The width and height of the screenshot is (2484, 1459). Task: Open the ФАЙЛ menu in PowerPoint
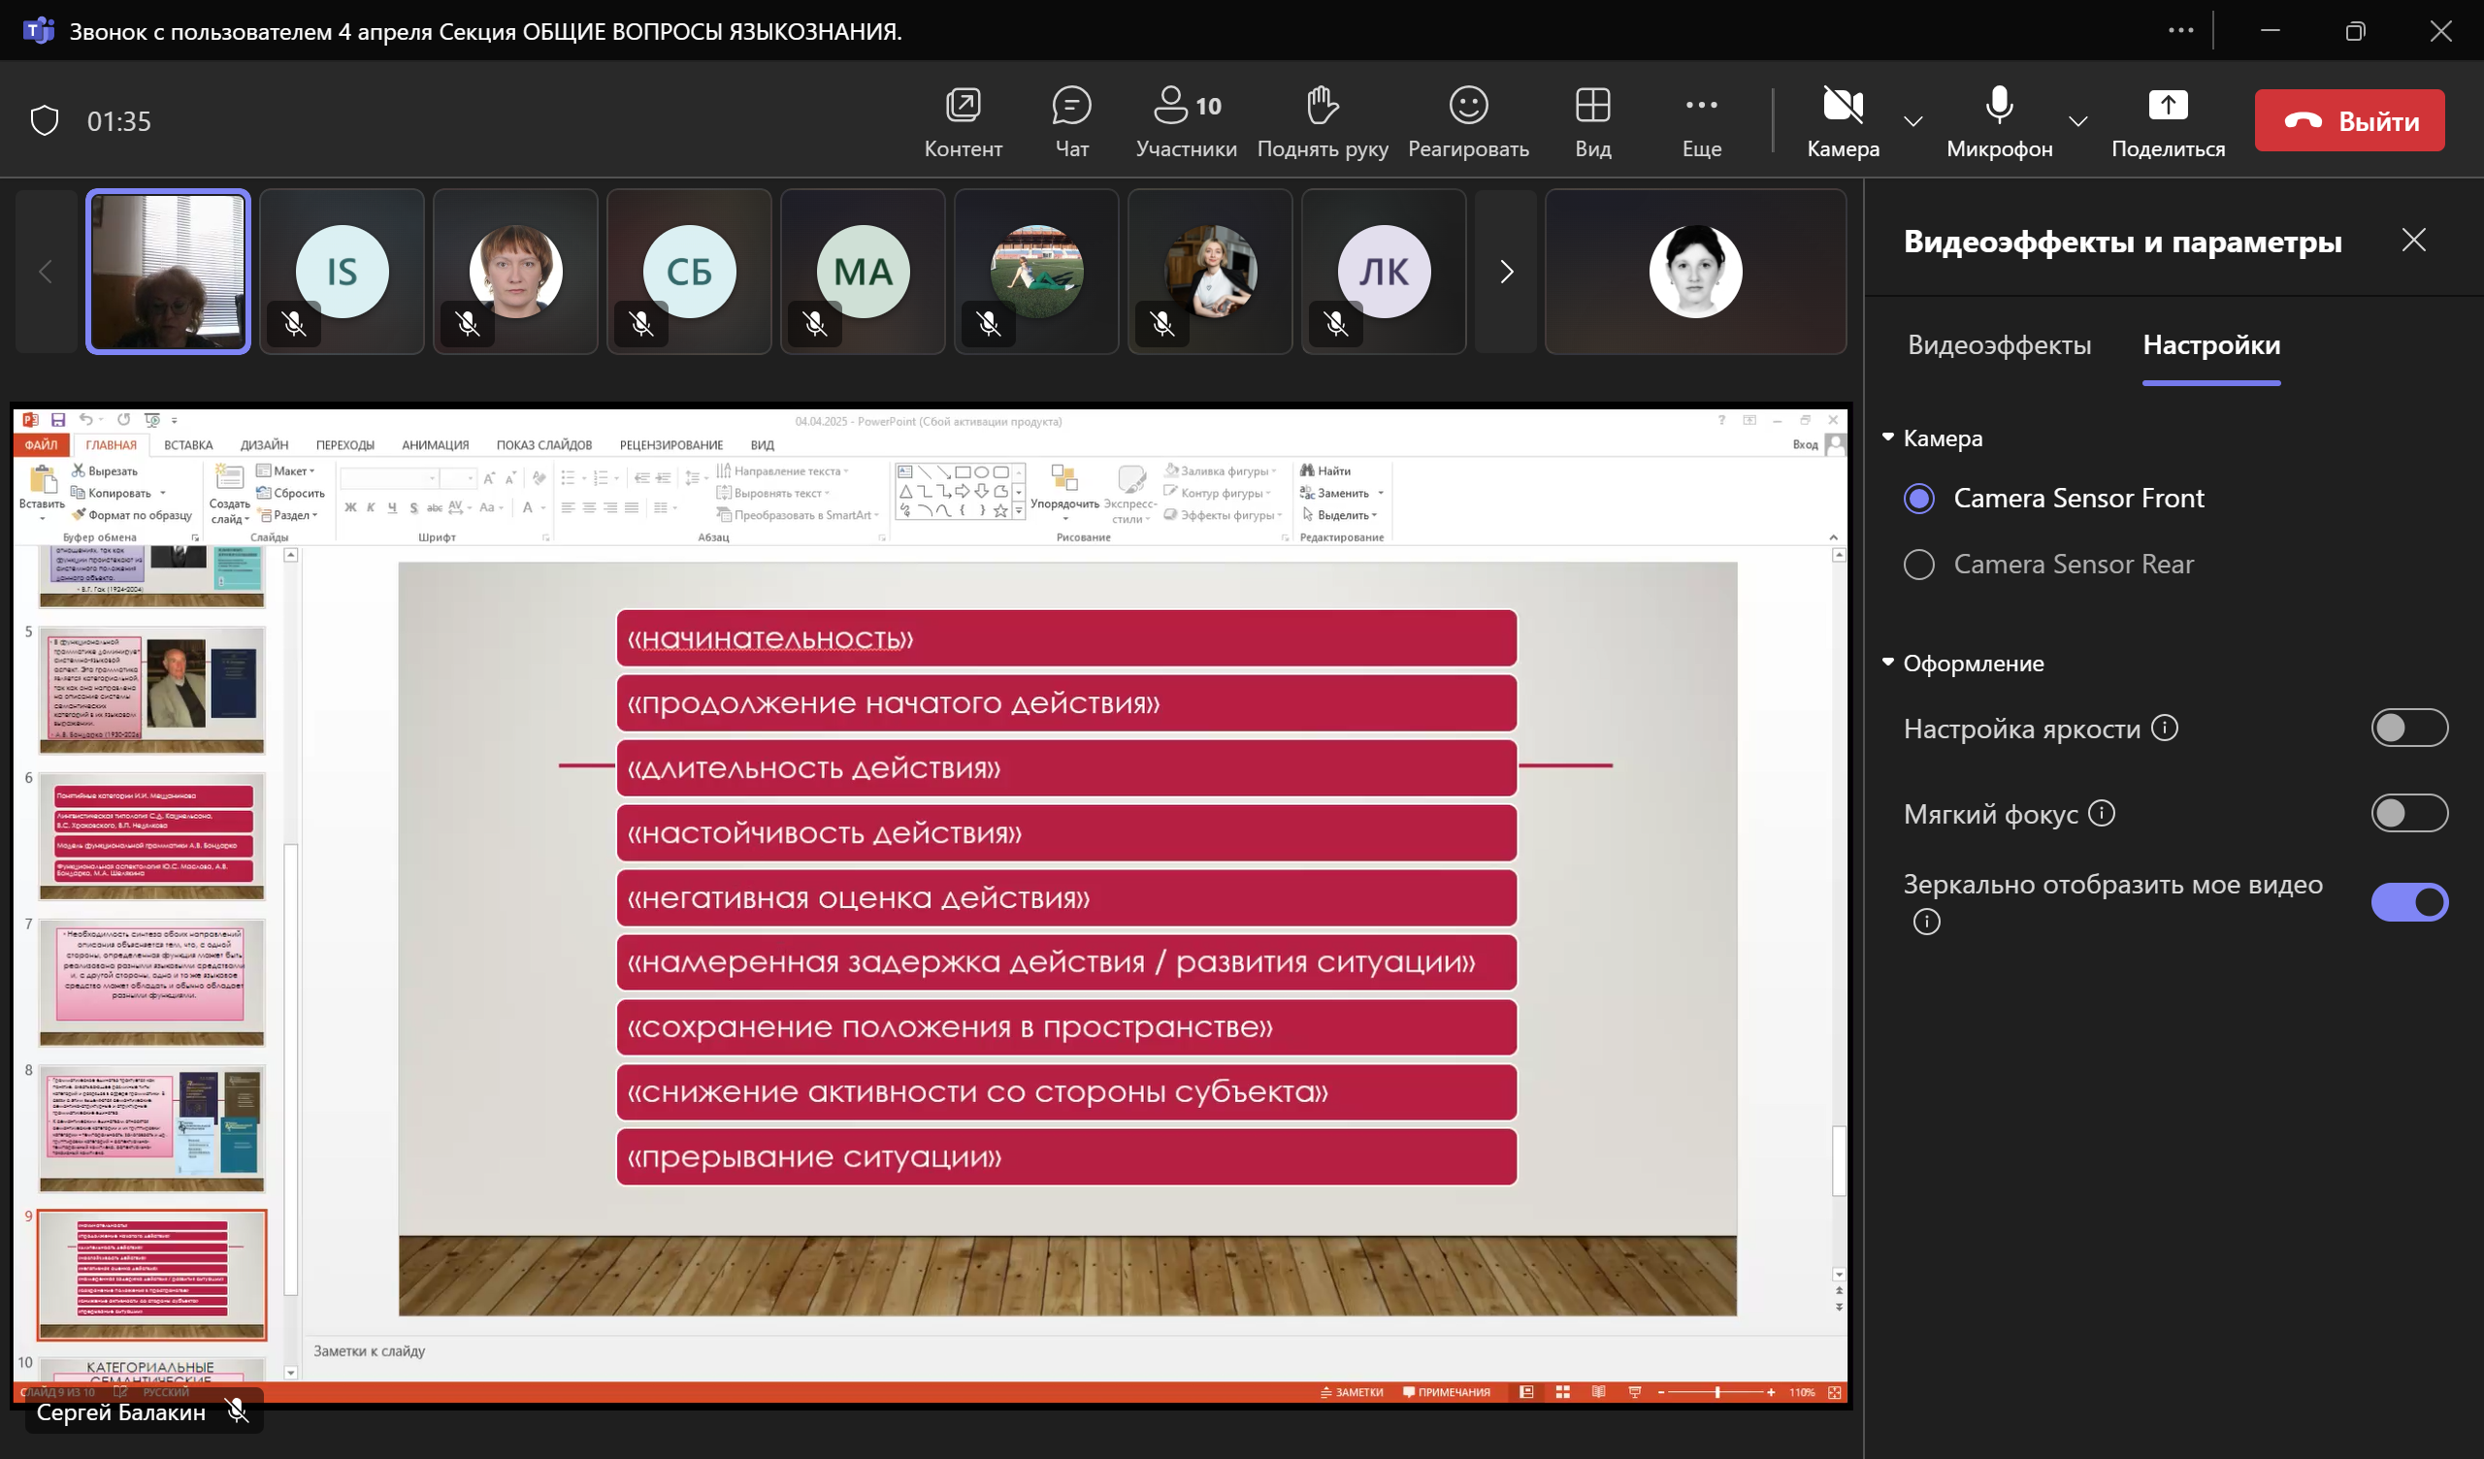42,445
